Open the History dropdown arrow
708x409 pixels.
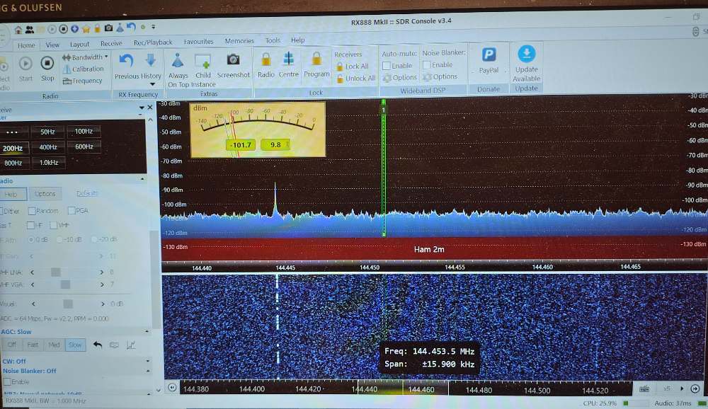[151, 84]
